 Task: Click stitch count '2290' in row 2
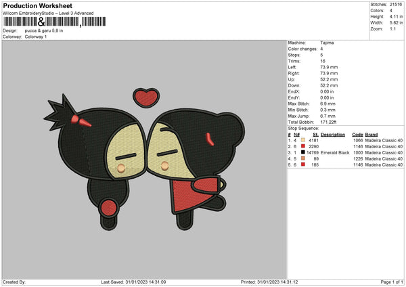313,147
